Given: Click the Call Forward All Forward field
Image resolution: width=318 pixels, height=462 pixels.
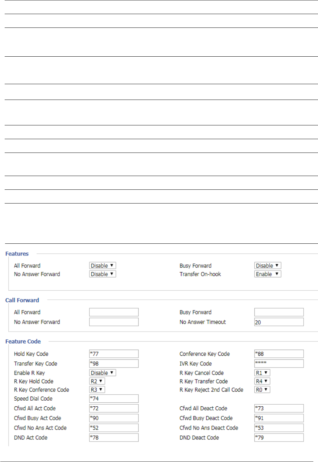Looking at the screenshot, I should pos(114,312).
